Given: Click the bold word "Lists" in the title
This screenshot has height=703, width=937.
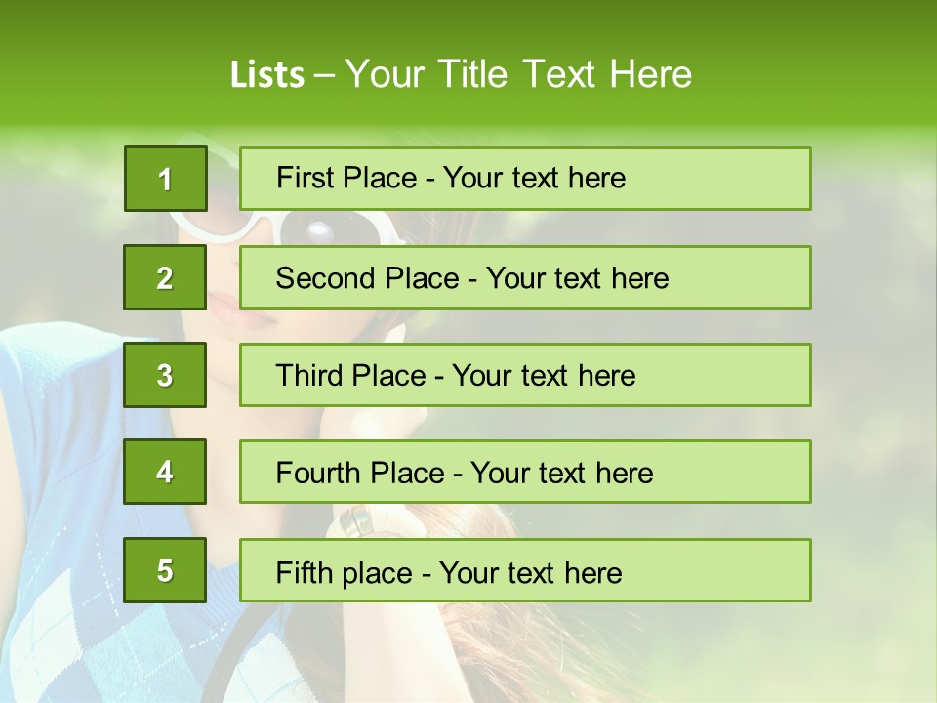Looking at the screenshot, I should point(266,75).
